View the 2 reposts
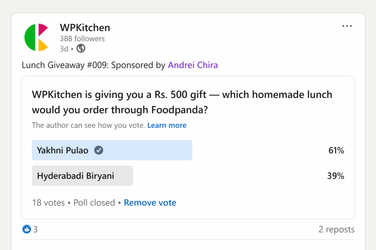 (336, 229)
